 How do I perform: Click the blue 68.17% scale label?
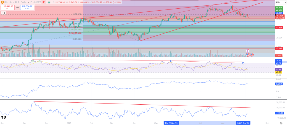(x=279, y=13)
